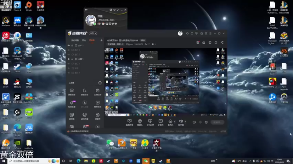Toggle lock on 文本 1 layer
The image size is (293, 164).
[72, 46]
